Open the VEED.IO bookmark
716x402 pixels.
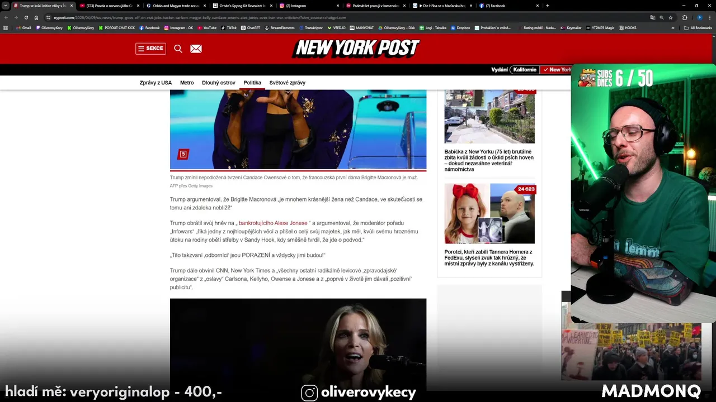[x=336, y=27]
